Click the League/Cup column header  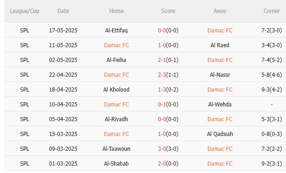(25, 11)
